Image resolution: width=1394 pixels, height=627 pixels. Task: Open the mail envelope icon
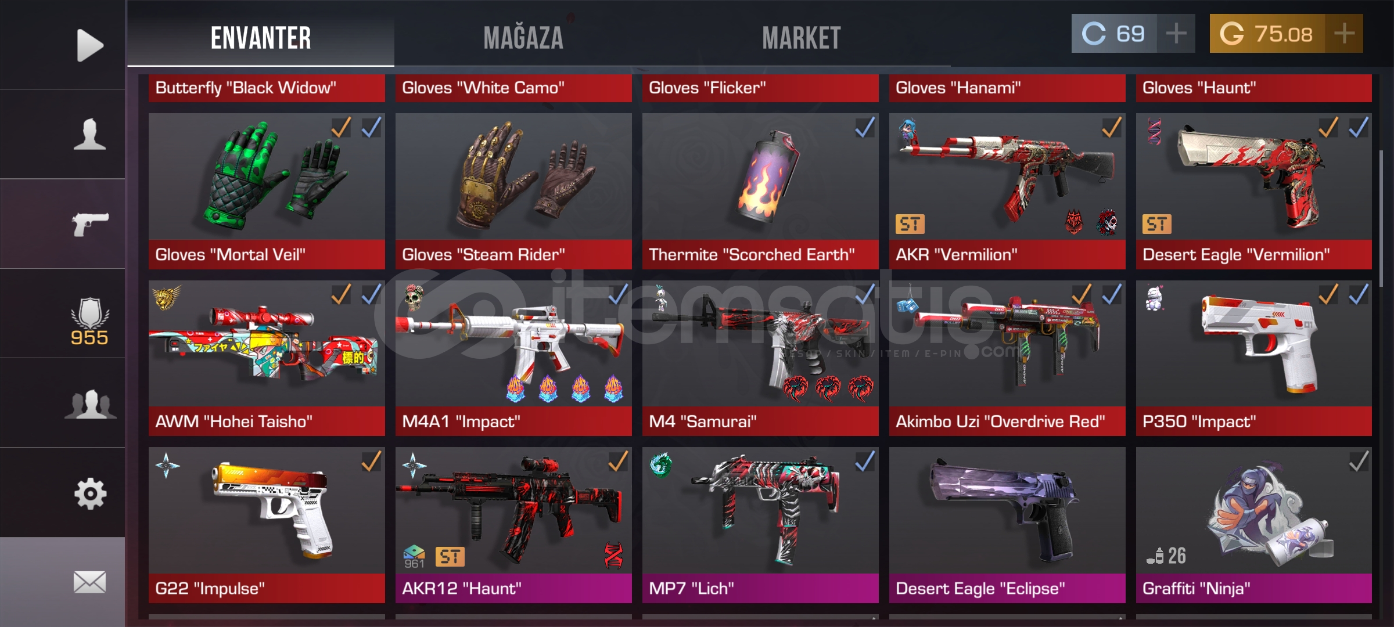coord(89,582)
